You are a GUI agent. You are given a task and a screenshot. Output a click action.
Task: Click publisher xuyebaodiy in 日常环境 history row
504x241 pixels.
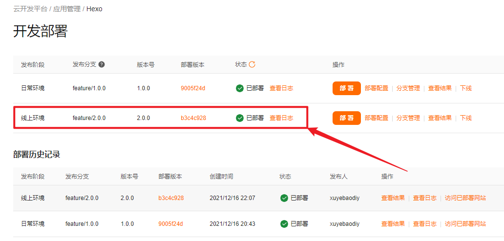point(345,223)
